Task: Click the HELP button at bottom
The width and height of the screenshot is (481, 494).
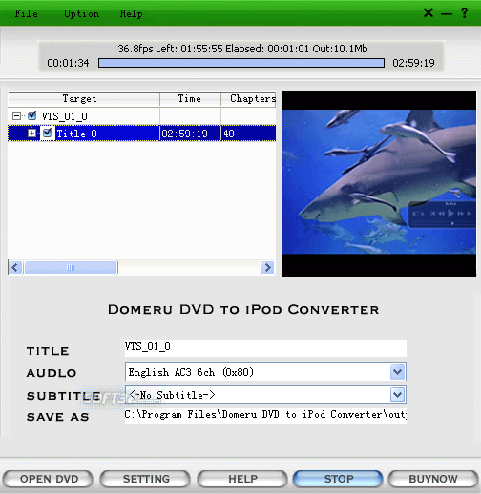Action: click(242, 479)
